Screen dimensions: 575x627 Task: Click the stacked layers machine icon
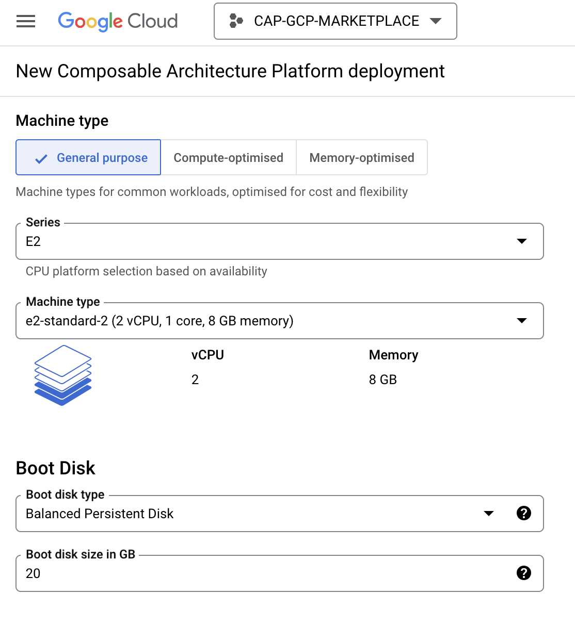click(63, 375)
